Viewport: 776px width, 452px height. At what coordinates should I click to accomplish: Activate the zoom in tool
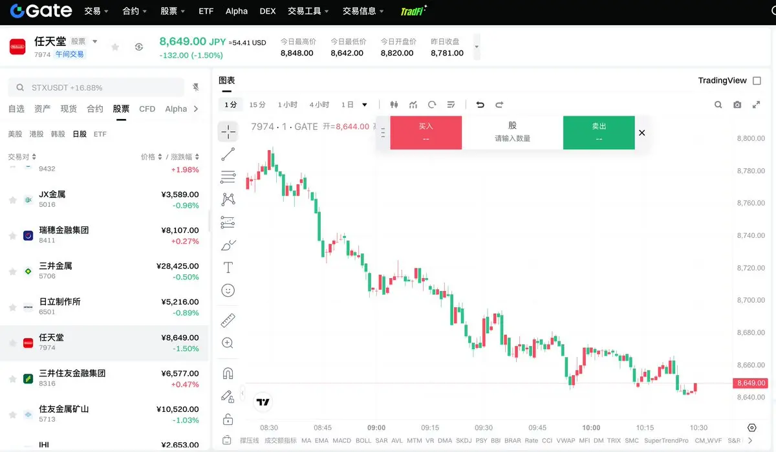coord(228,343)
